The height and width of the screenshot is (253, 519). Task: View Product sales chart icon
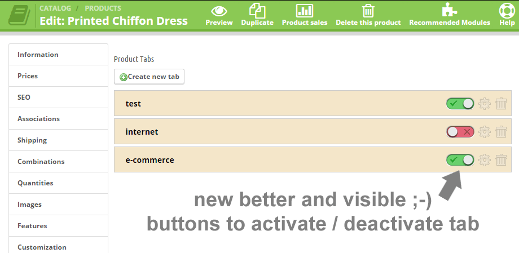tap(305, 11)
